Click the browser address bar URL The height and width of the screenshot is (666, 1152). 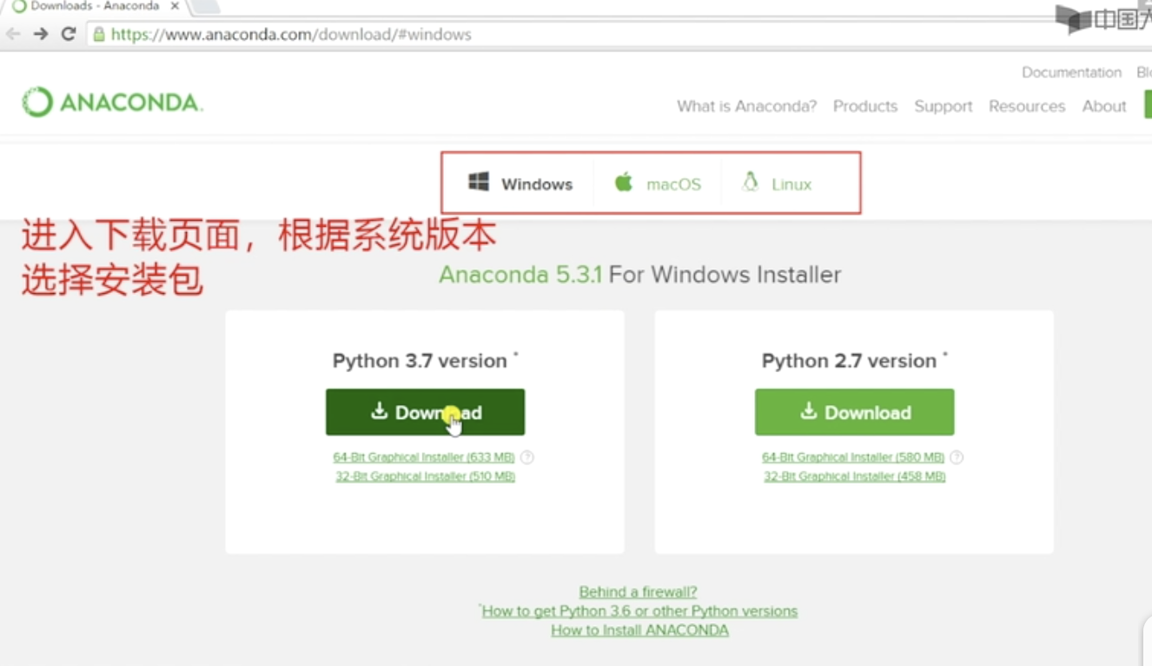coord(291,35)
